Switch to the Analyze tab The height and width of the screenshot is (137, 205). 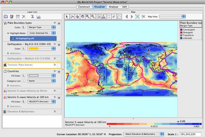(113, 7)
